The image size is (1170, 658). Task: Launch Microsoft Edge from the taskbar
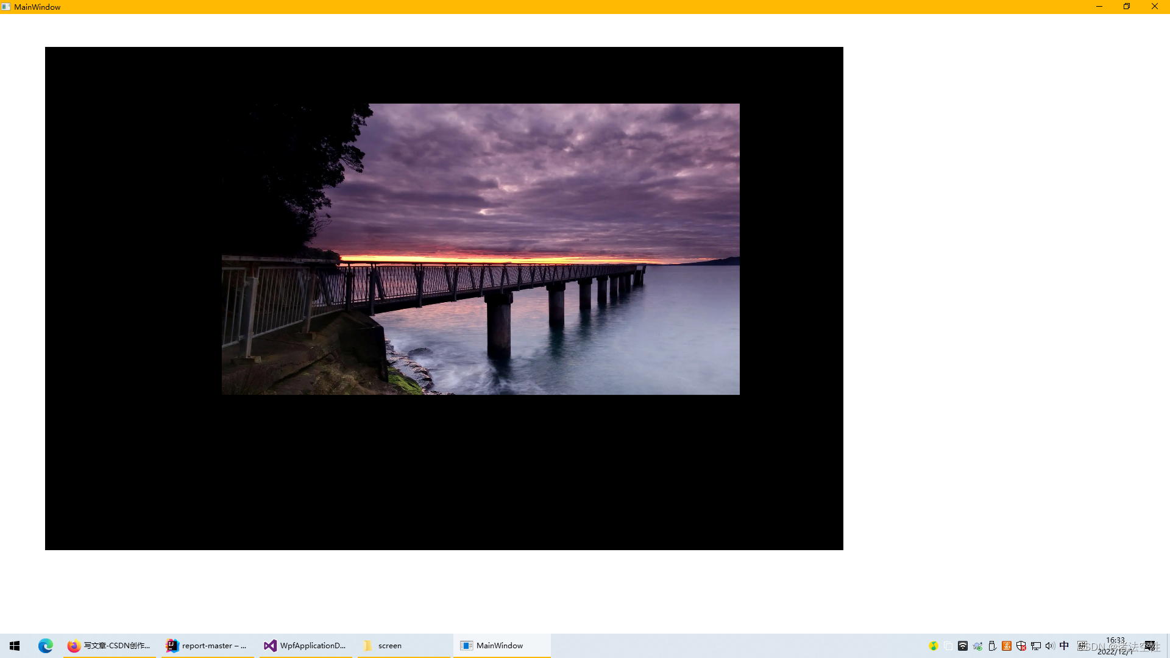(46, 645)
